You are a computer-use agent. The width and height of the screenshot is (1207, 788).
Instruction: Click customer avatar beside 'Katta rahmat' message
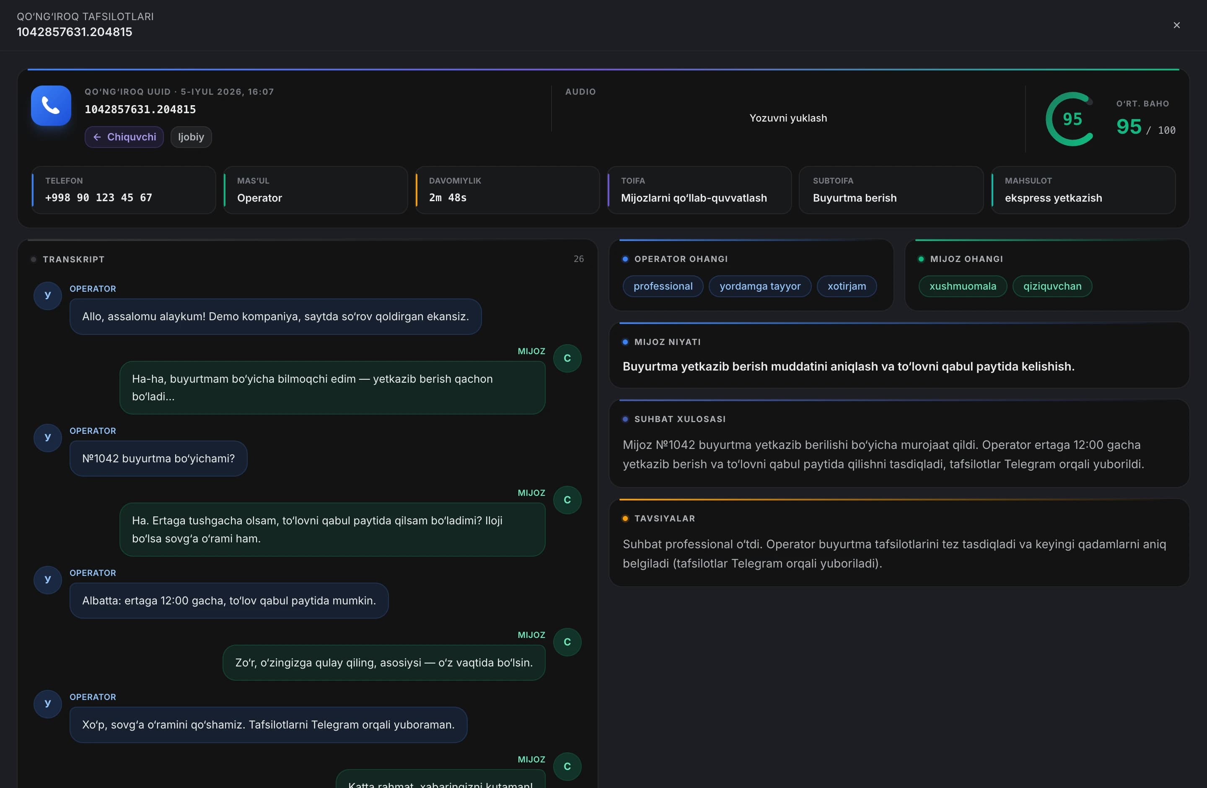[x=567, y=766]
